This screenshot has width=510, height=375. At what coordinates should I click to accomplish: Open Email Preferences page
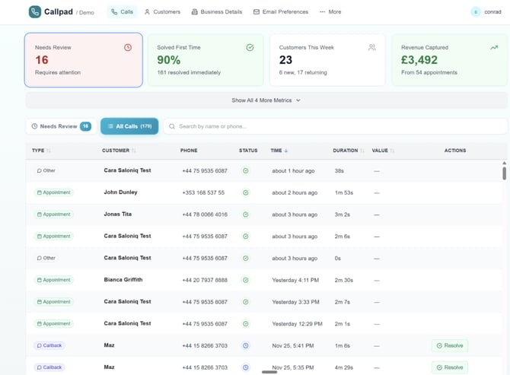281,12
